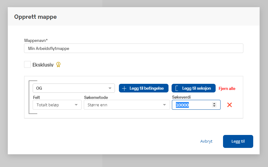Click the arrow of the Søkemetode dropdown
The height and width of the screenshot is (167, 268).
pyautogui.click(x=164, y=105)
